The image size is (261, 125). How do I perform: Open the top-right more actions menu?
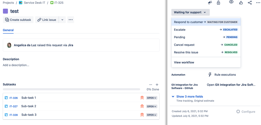click(x=258, y=3)
